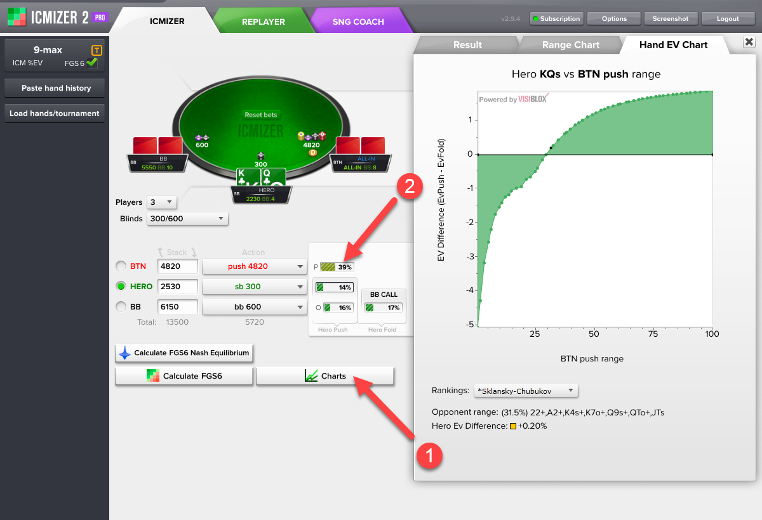Select the BTN radio button

(x=120, y=266)
